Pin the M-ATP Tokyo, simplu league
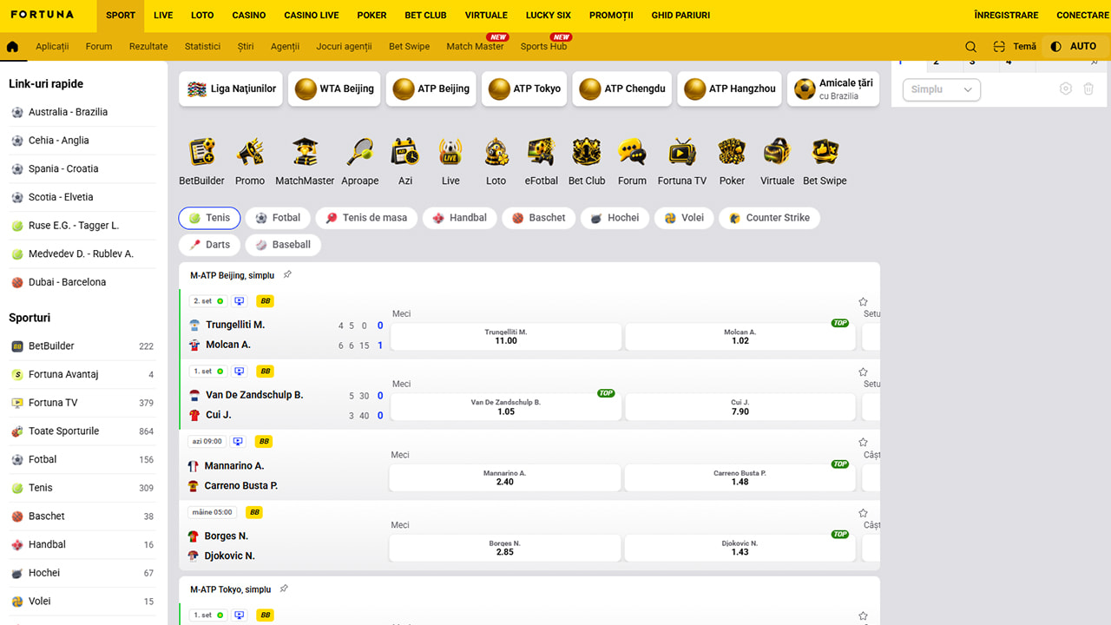Viewport: 1111px width, 625px height. [284, 589]
